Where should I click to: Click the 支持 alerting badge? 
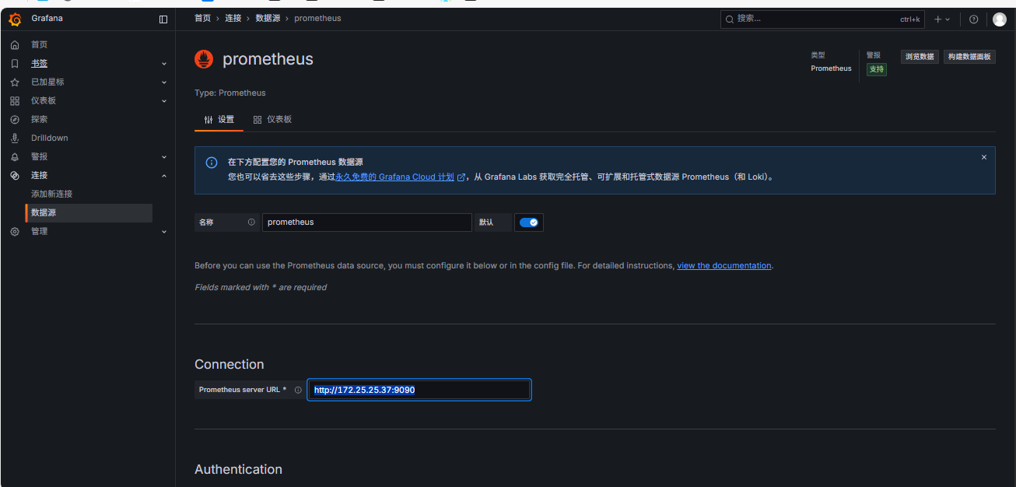(x=877, y=69)
